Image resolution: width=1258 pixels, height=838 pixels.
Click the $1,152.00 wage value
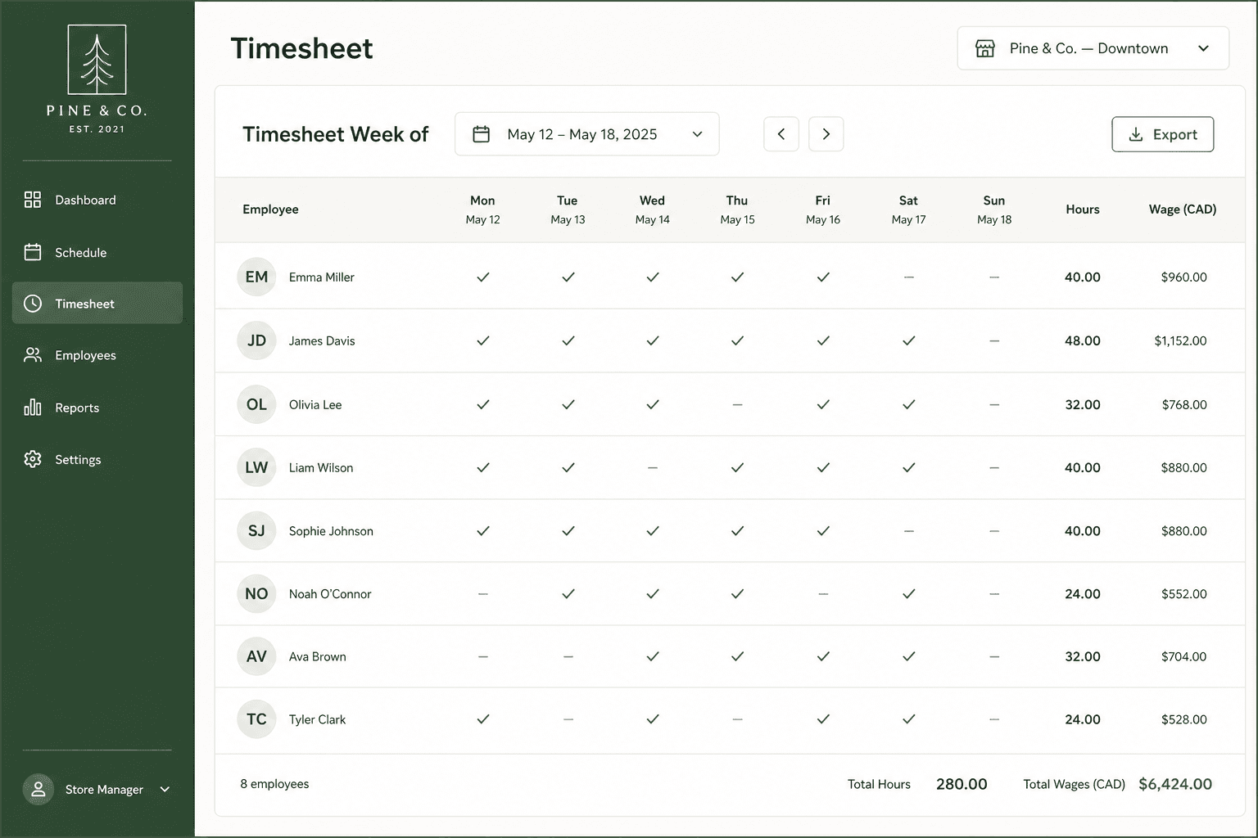tap(1180, 340)
